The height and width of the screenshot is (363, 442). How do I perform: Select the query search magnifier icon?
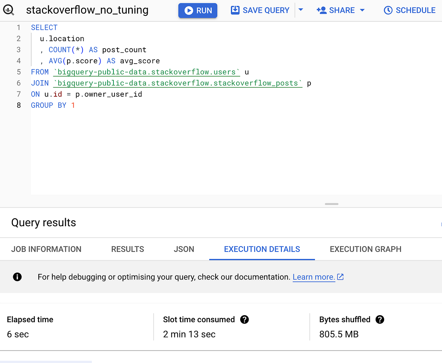[8, 10]
